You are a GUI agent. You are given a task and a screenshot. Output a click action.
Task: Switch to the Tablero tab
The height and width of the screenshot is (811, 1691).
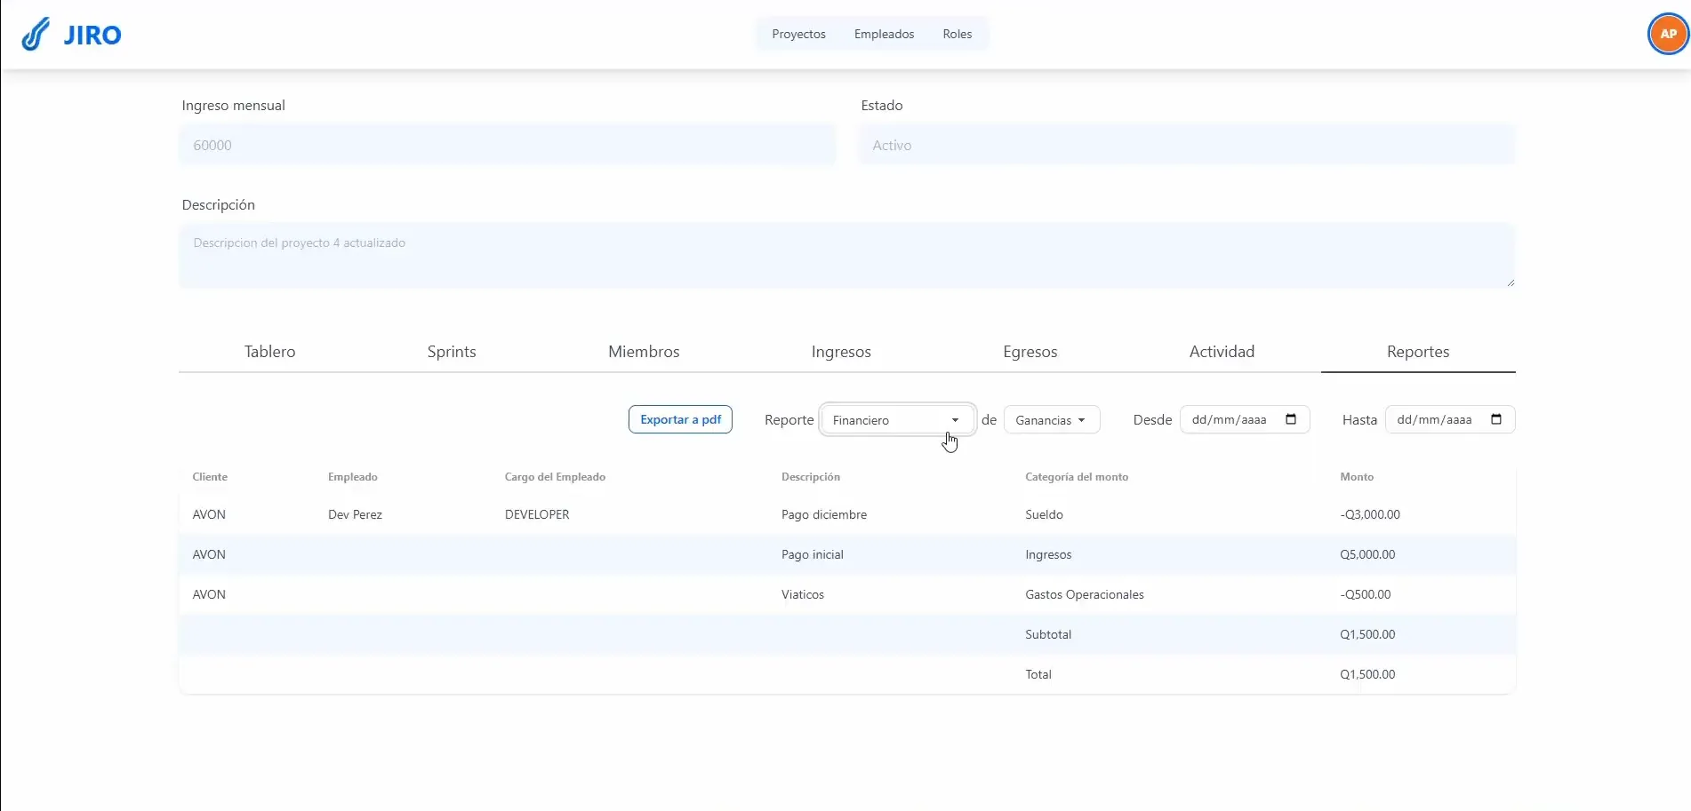(x=269, y=352)
